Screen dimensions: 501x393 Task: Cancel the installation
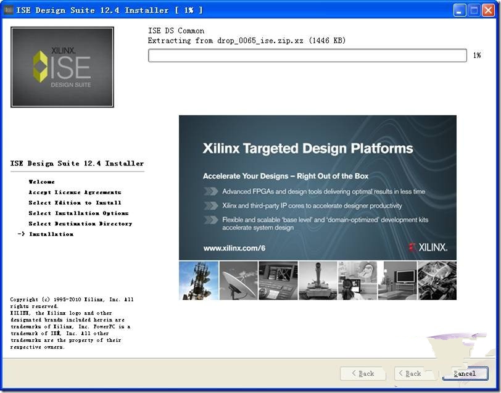[465, 373]
